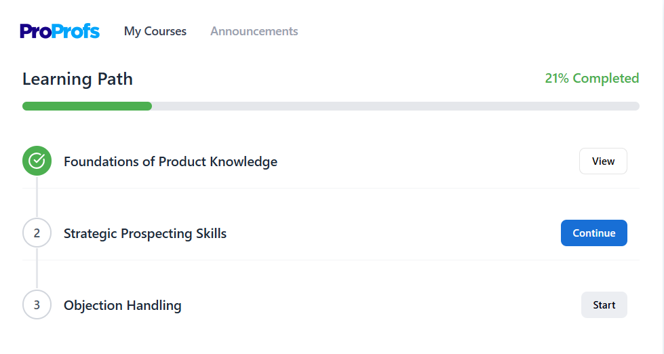Switch to the Announcements tab
The image size is (664, 354).
pyautogui.click(x=254, y=31)
